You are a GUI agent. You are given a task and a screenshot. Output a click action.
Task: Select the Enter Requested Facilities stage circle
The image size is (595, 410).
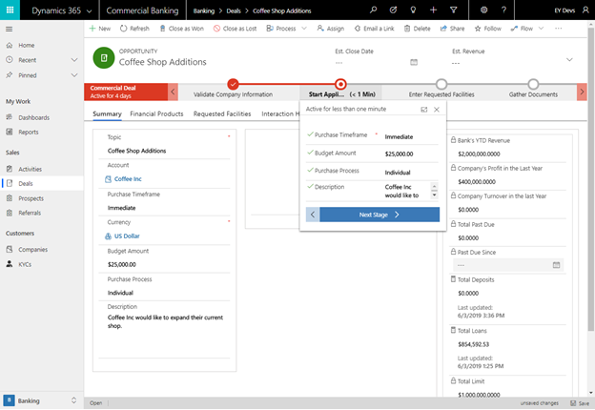coord(441,85)
